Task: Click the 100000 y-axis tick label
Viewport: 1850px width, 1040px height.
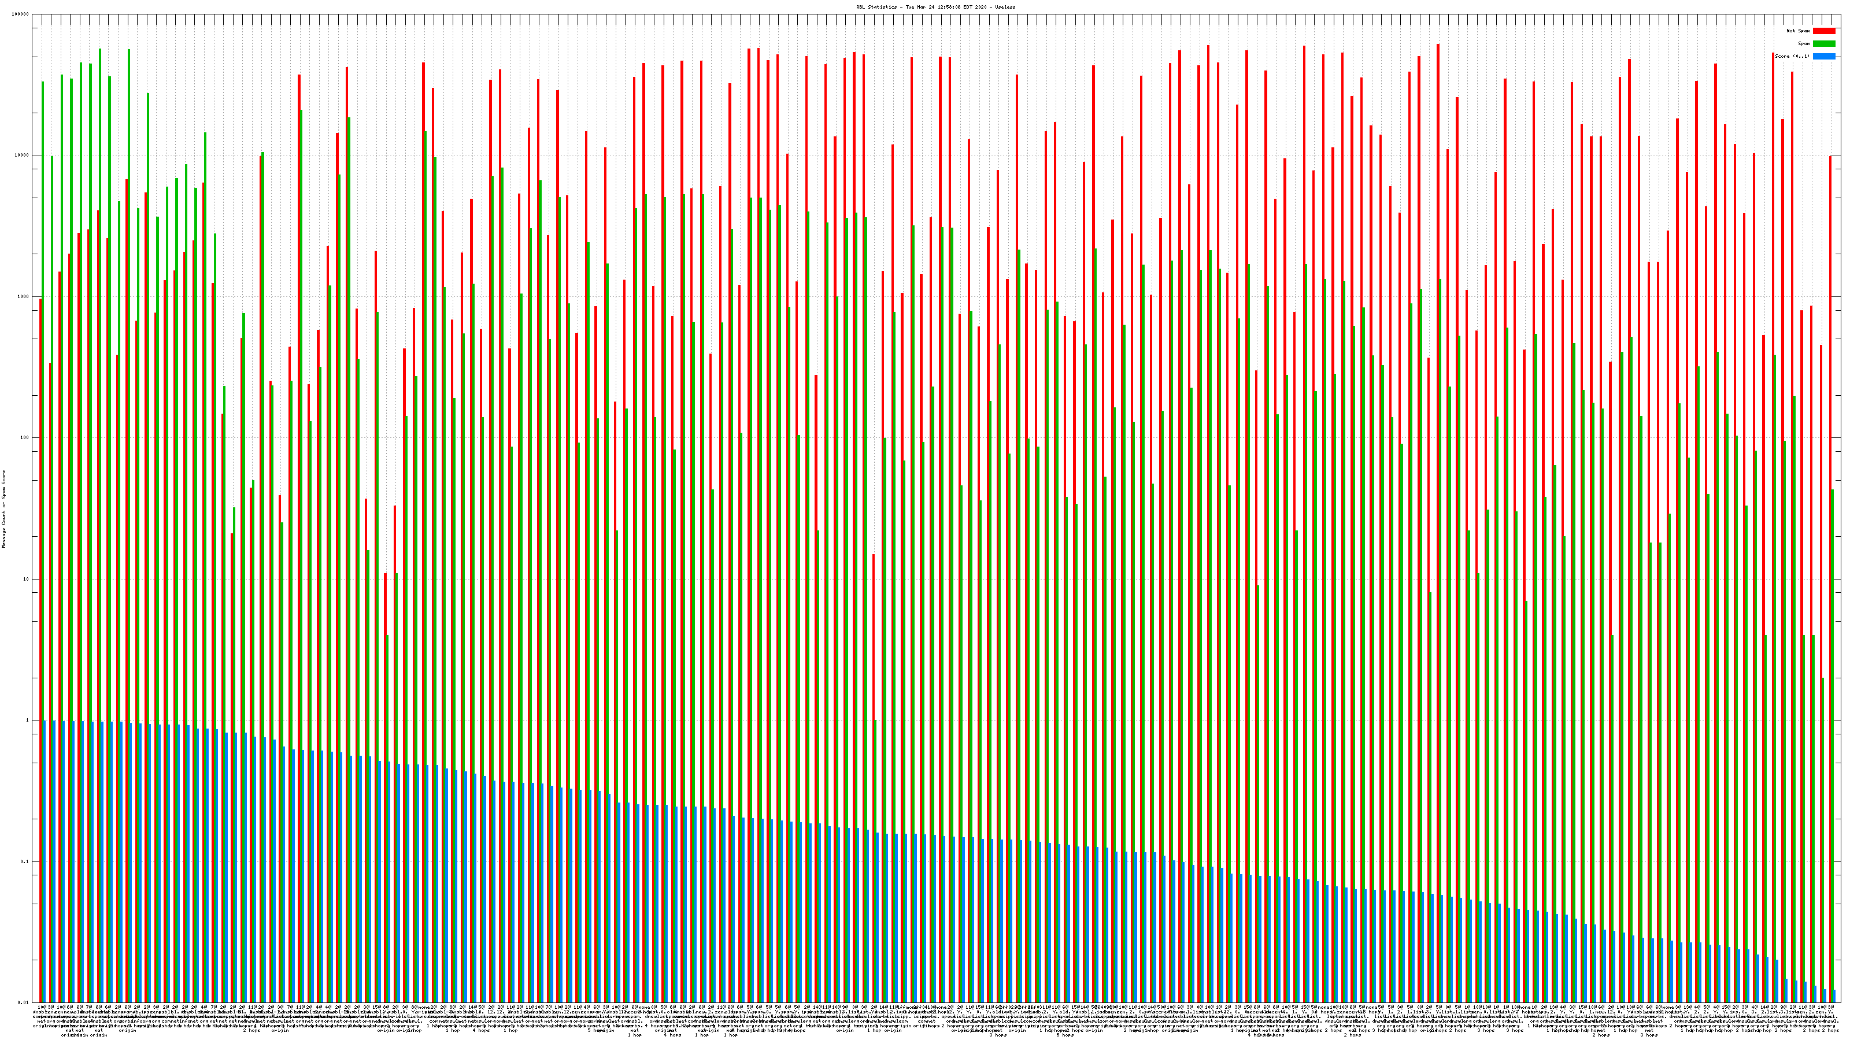Action: (21, 14)
